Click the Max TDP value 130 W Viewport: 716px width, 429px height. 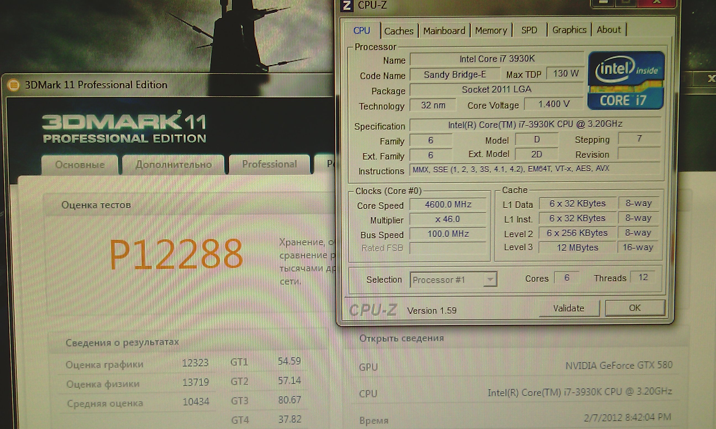tap(565, 74)
